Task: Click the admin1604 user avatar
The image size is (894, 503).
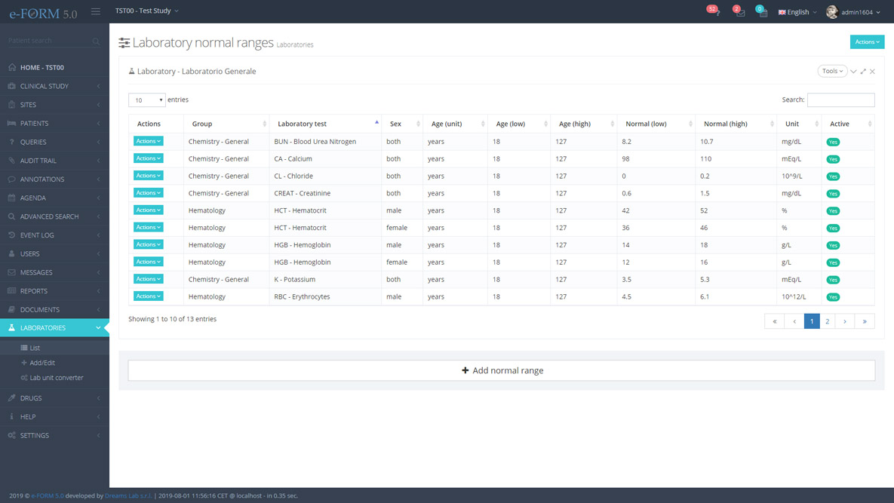Action: click(831, 12)
